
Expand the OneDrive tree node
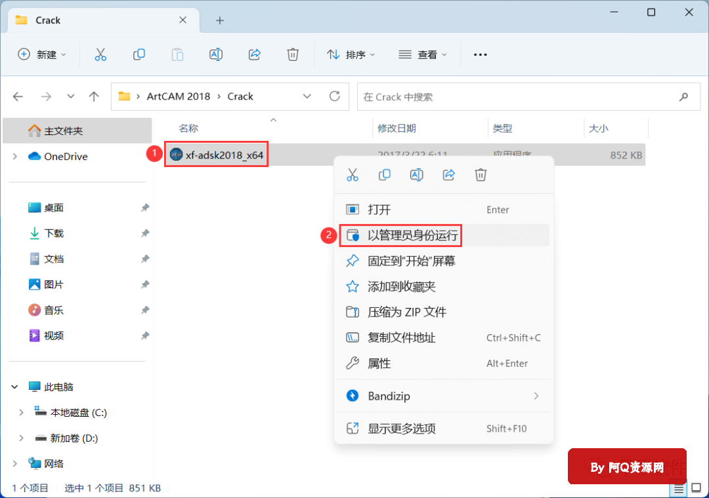15,157
